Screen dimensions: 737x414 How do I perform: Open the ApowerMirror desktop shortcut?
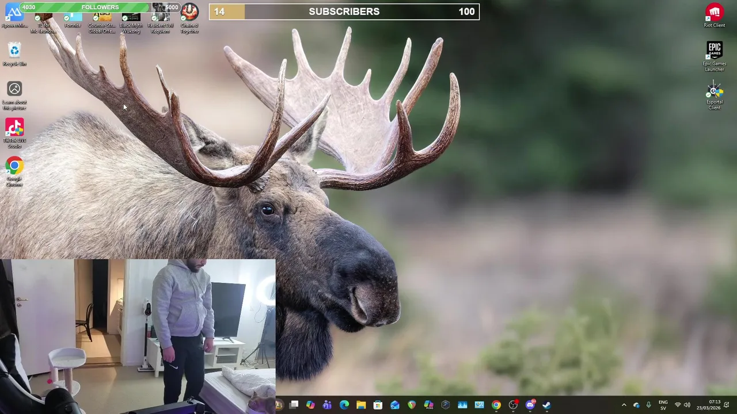point(14,16)
